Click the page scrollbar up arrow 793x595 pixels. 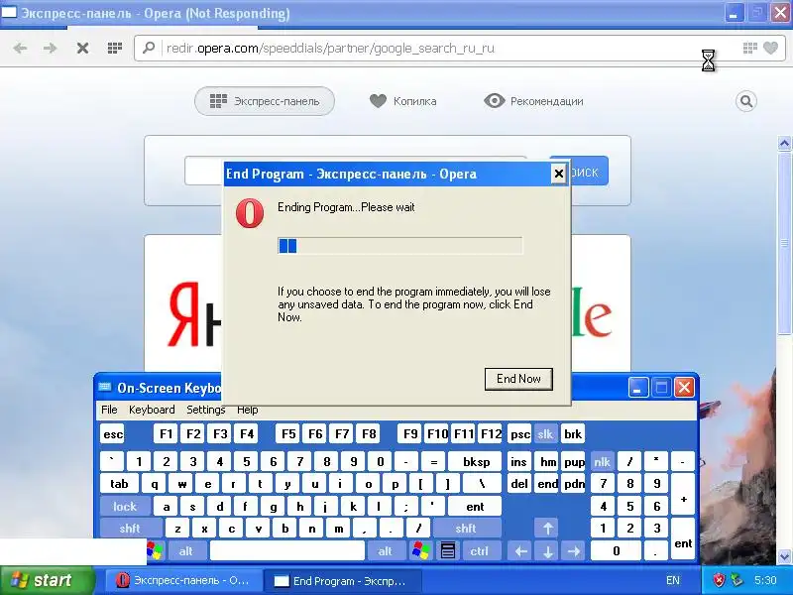click(x=784, y=144)
